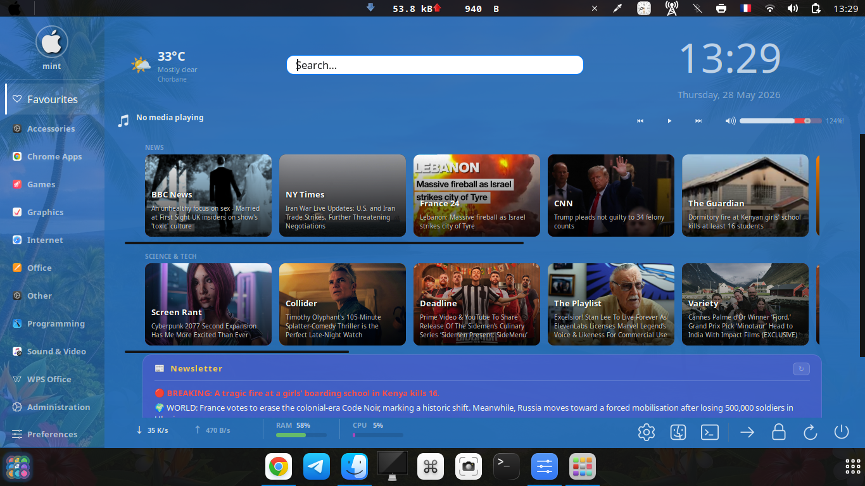Open the Programming category
The height and width of the screenshot is (486, 865).
click(x=53, y=323)
